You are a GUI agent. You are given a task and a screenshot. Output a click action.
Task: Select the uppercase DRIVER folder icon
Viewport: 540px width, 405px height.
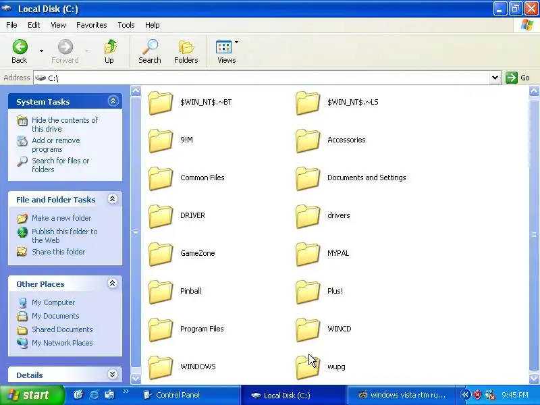[x=161, y=216]
